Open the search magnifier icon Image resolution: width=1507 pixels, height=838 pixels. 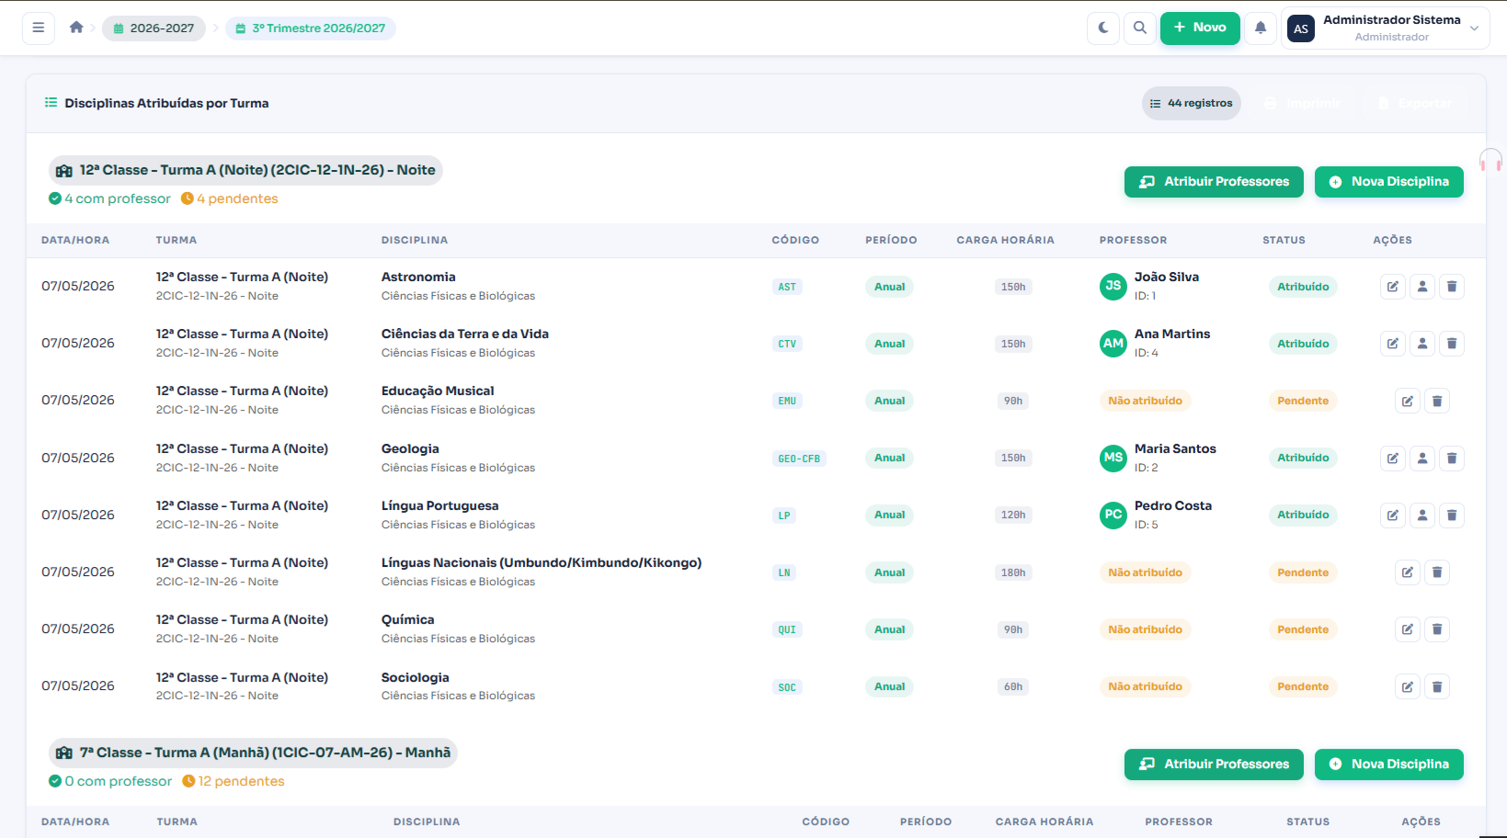click(1140, 28)
